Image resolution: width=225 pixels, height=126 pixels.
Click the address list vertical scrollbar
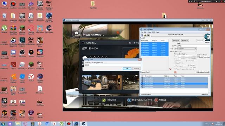pos(209,85)
